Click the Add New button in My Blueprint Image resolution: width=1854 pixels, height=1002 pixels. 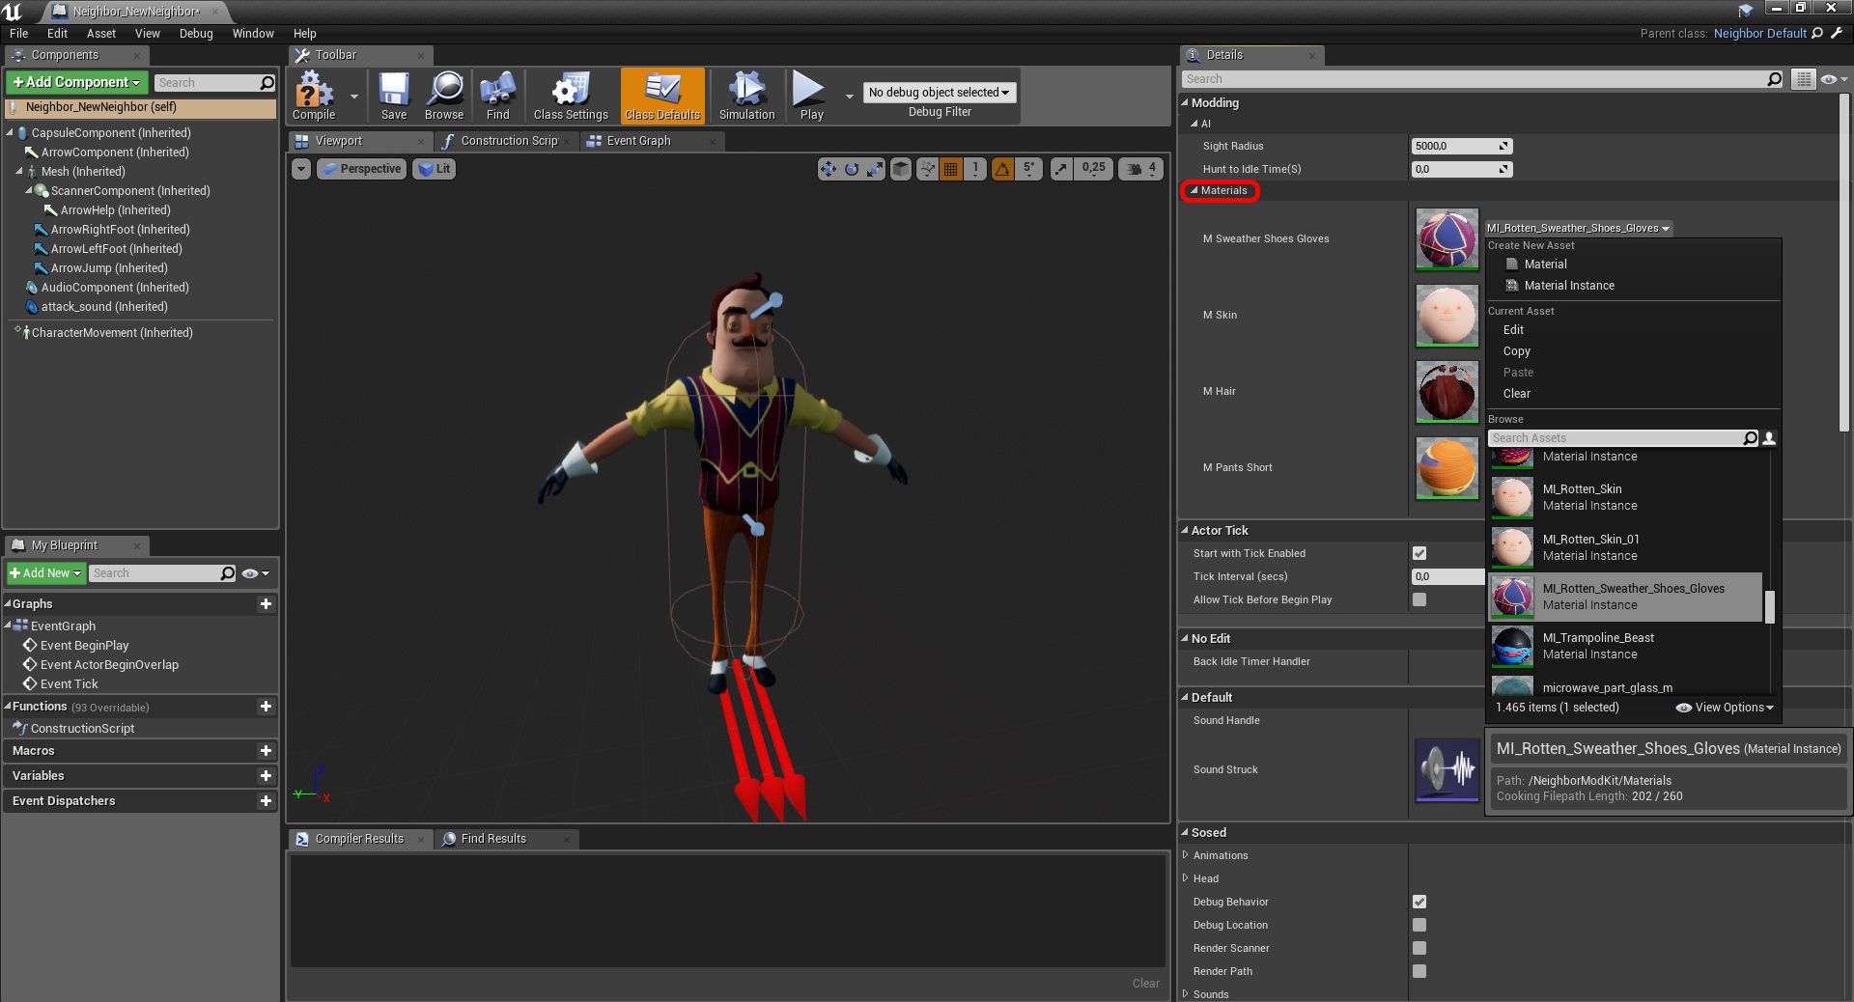click(45, 573)
